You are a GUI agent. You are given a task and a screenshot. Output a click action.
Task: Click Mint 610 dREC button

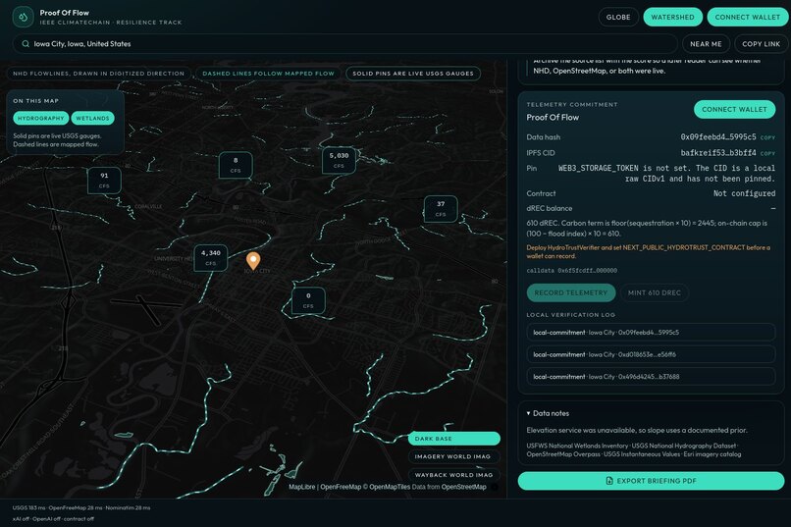point(655,293)
